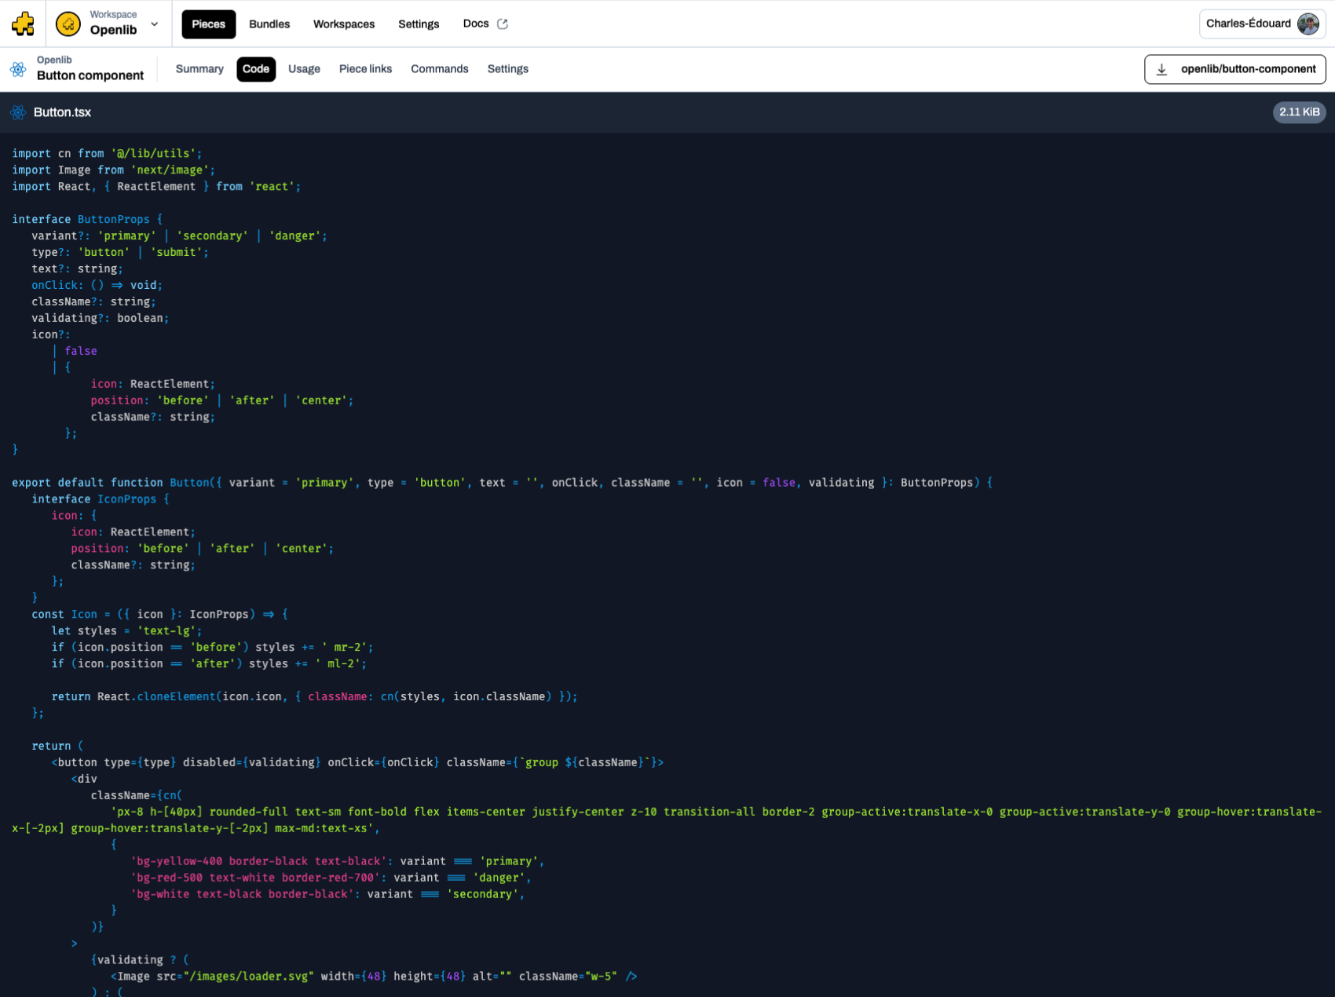The height and width of the screenshot is (997, 1335).
Task: Open the piece Settings tab
Action: [508, 69]
